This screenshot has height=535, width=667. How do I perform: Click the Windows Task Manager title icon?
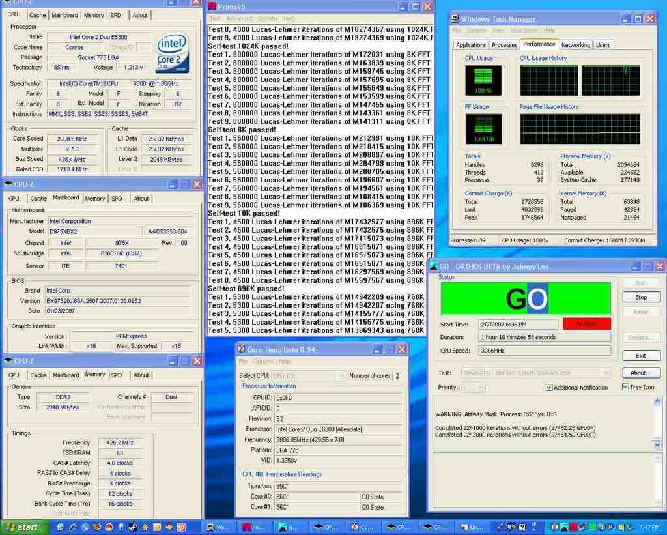[455, 19]
